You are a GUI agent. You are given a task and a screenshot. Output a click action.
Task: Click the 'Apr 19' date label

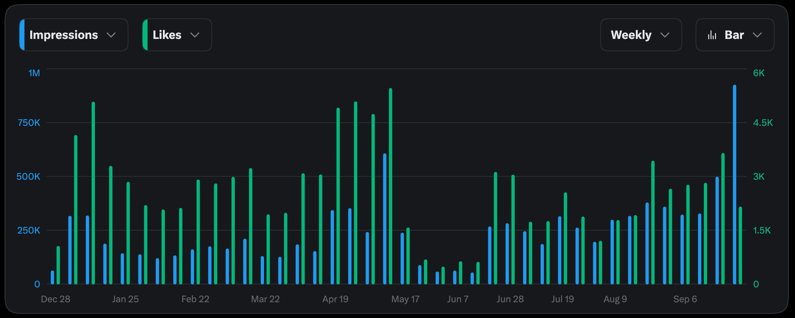(335, 299)
